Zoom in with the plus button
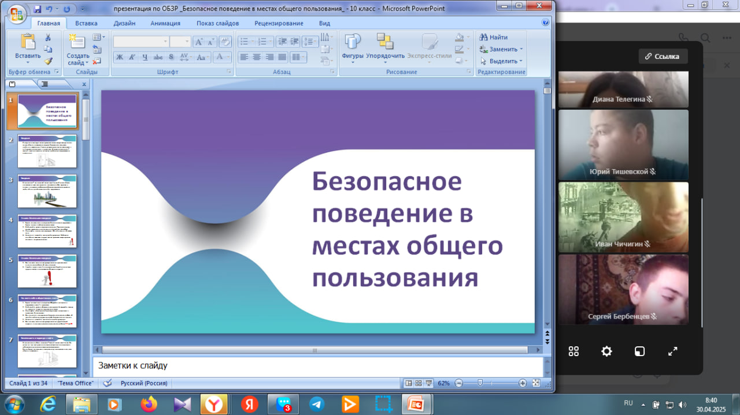This screenshot has width=740, height=415. click(x=523, y=383)
